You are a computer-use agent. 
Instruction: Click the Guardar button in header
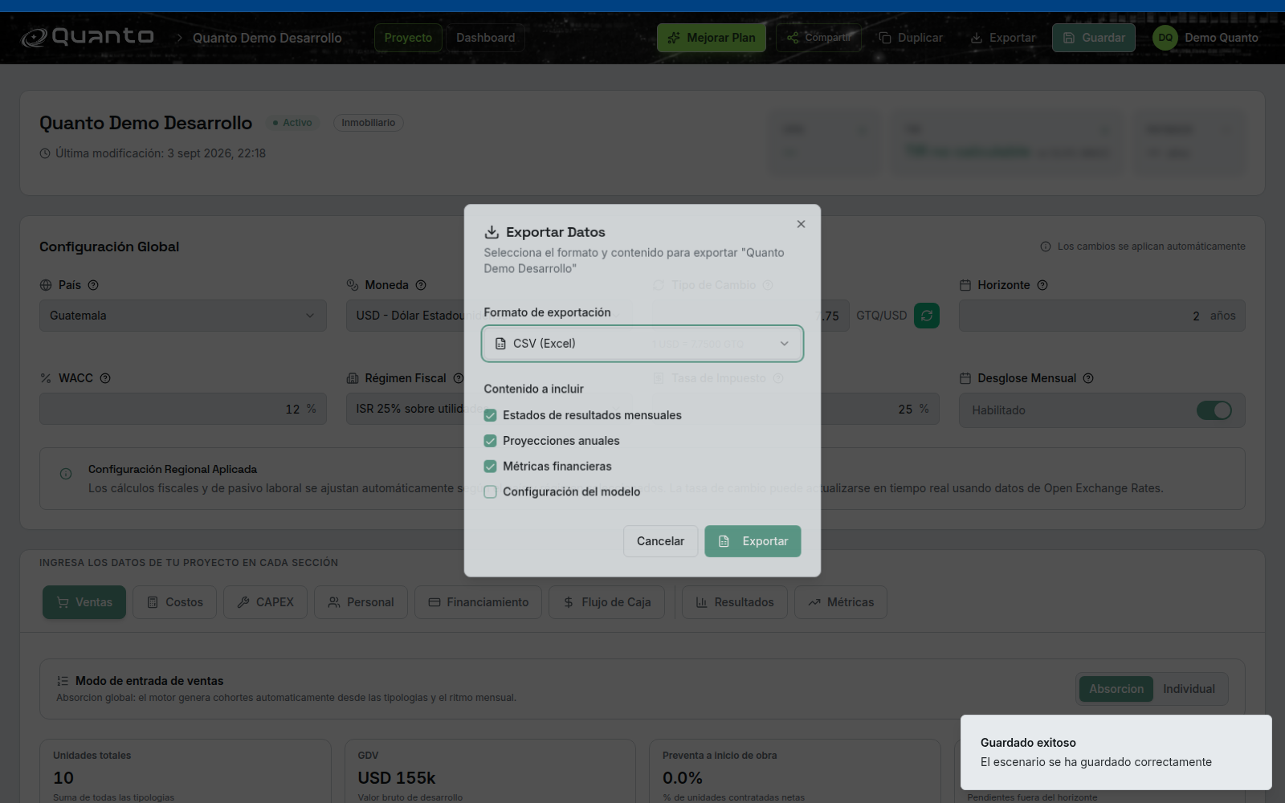coord(1094,38)
